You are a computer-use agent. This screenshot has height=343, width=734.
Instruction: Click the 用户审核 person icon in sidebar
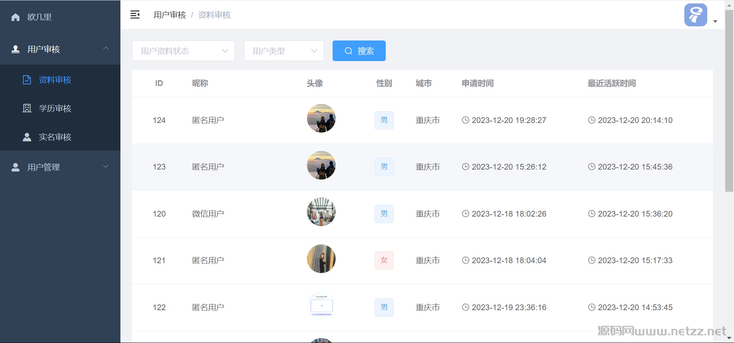15,49
